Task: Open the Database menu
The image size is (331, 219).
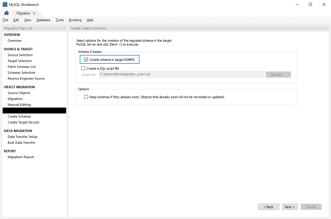Action: [43, 20]
